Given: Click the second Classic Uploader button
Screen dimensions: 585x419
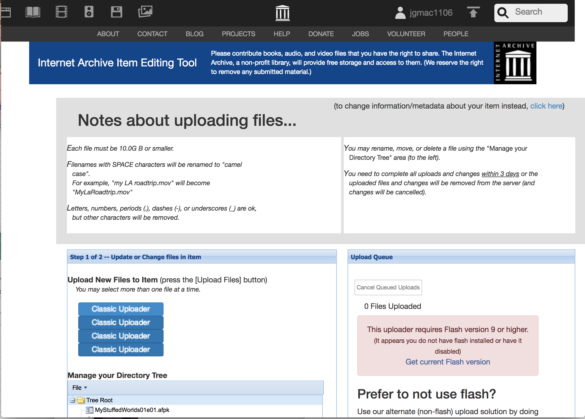Looking at the screenshot, I should click(121, 322).
